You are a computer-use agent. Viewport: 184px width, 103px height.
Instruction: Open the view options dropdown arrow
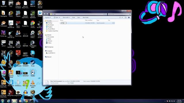[122, 17]
